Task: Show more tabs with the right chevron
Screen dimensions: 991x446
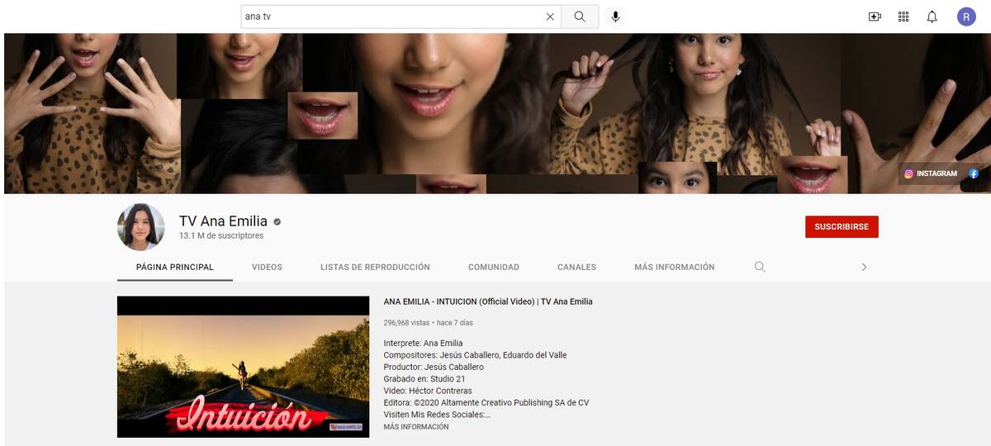Action: (864, 267)
